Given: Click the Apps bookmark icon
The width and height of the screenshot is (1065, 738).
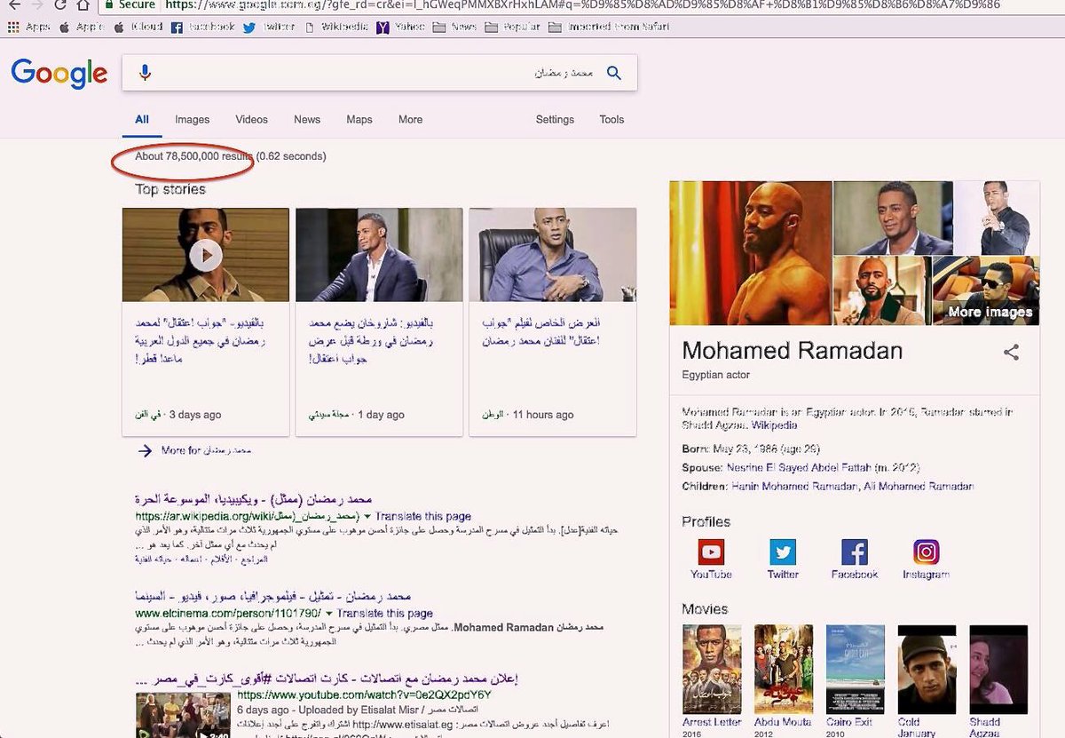Looking at the screenshot, I should (x=13, y=27).
